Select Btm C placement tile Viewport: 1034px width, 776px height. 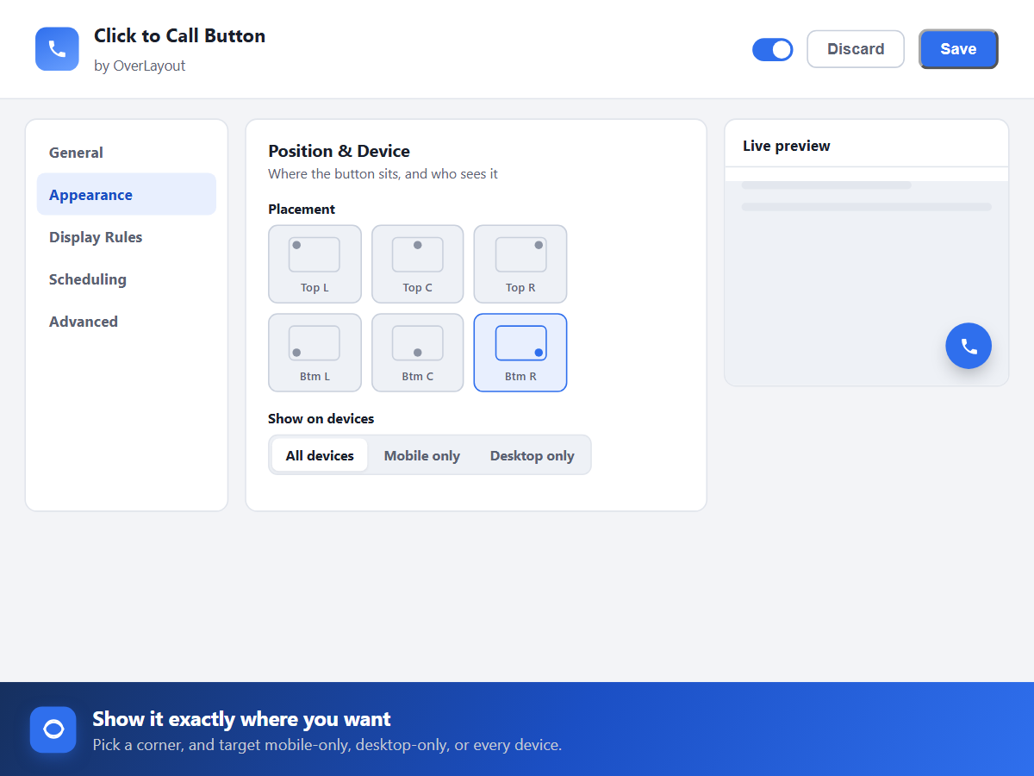pyautogui.click(x=418, y=353)
